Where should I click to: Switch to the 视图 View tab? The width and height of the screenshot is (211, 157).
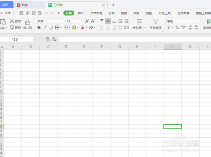click(x=149, y=13)
